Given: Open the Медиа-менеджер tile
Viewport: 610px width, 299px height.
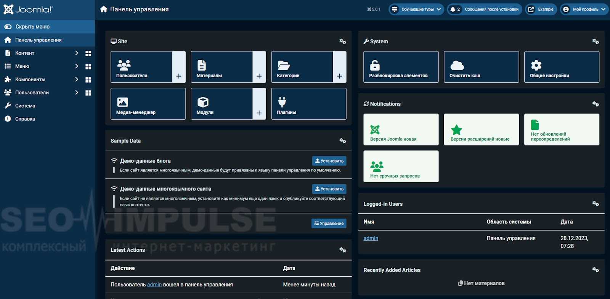Looking at the screenshot, I should (x=148, y=104).
